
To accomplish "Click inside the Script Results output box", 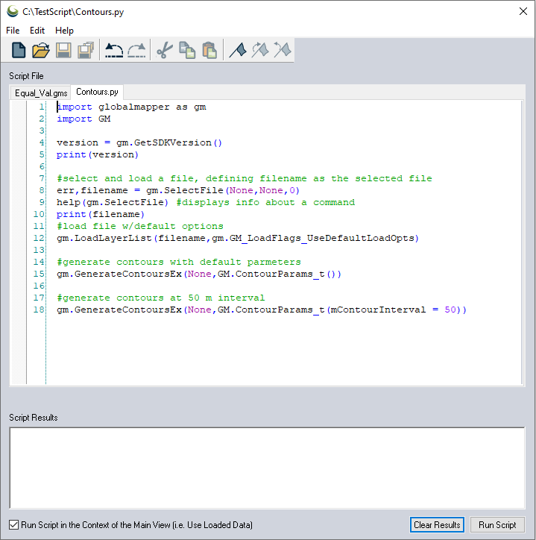I will tap(267, 468).
